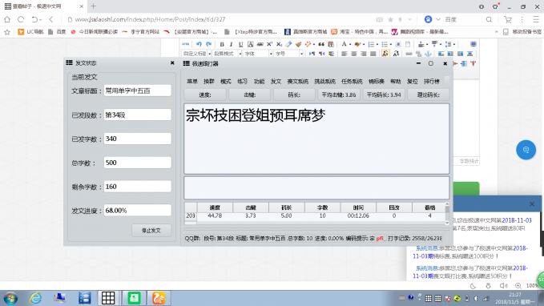Open the 排行榜 menu
The height and width of the screenshot is (306, 544).
pyautogui.click(x=432, y=81)
